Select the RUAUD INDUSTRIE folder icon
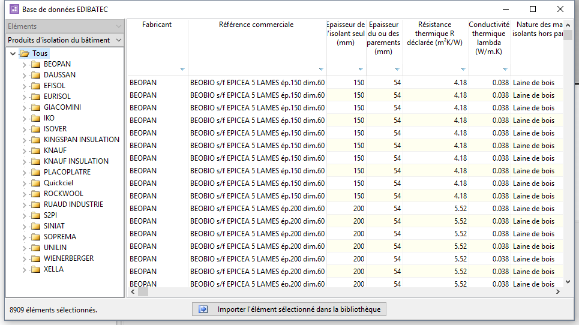The width and height of the screenshot is (579, 325). 36,204
